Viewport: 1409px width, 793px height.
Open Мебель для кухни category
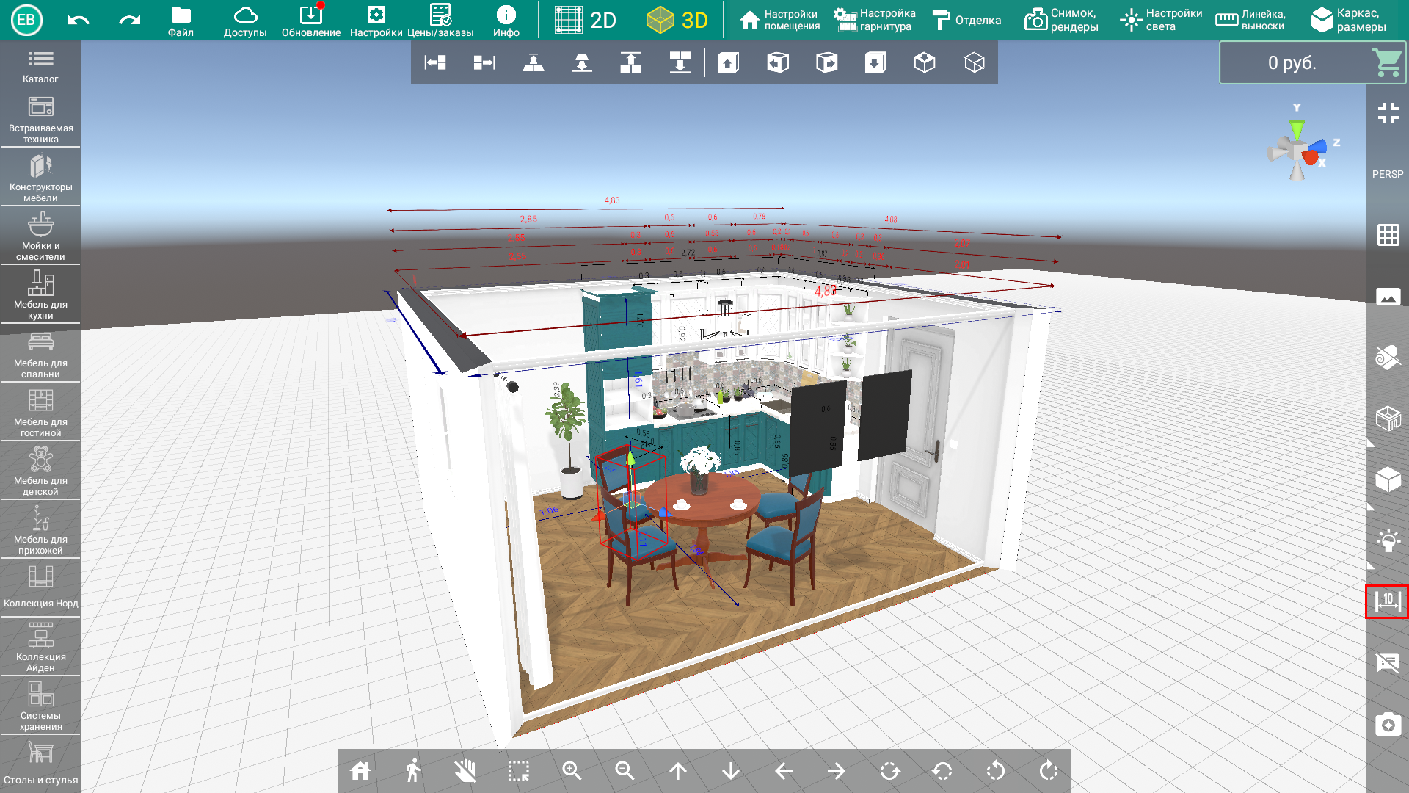(x=40, y=295)
